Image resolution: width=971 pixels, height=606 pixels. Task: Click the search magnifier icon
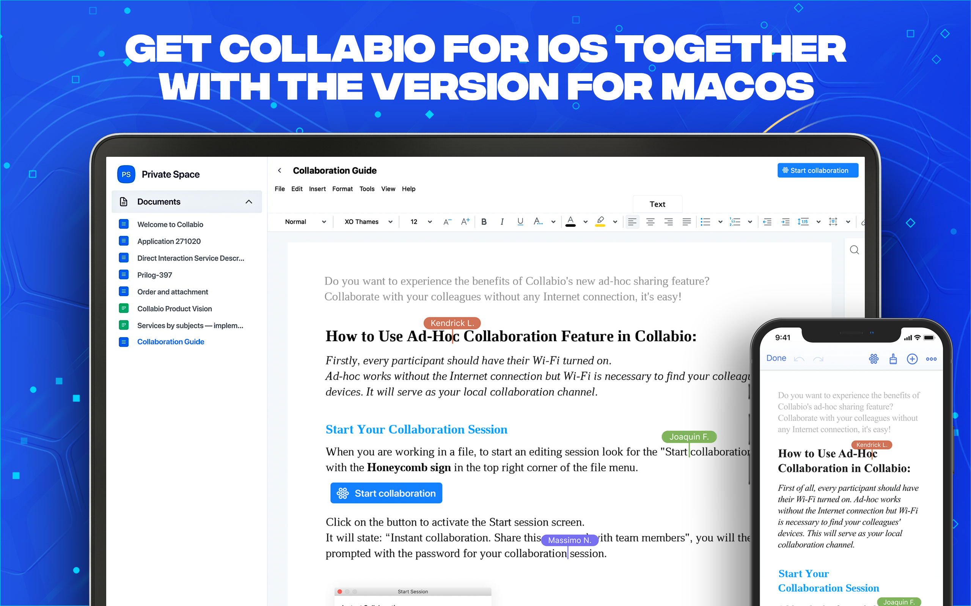(854, 250)
